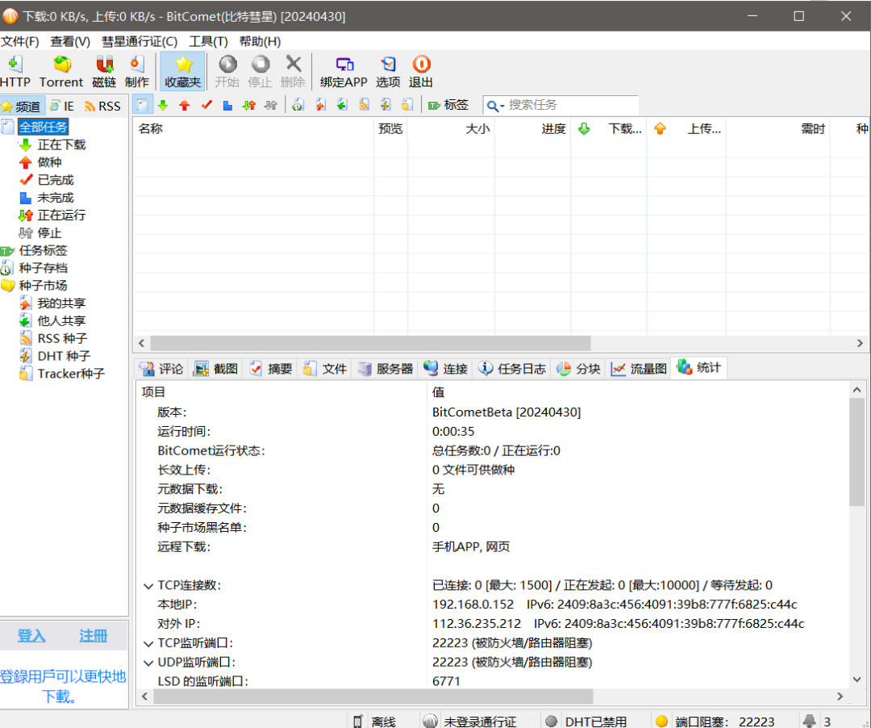This screenshot has height=728, width=871.
Task: Click the 退出 exit toolbar icon
Action: 420,72
